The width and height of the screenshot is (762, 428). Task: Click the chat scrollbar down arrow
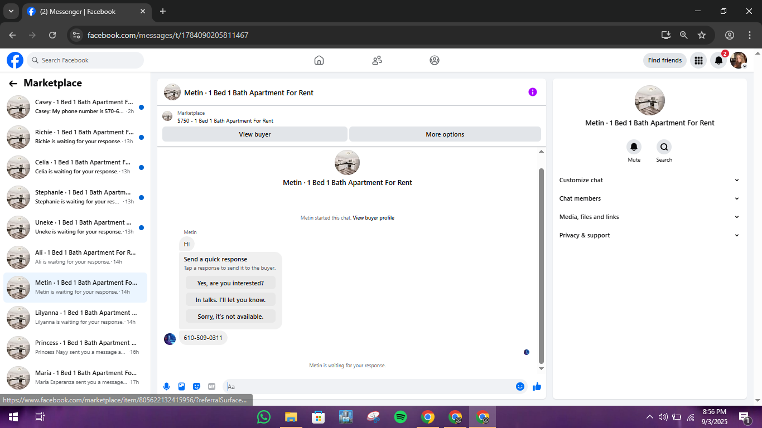(541, 368)
